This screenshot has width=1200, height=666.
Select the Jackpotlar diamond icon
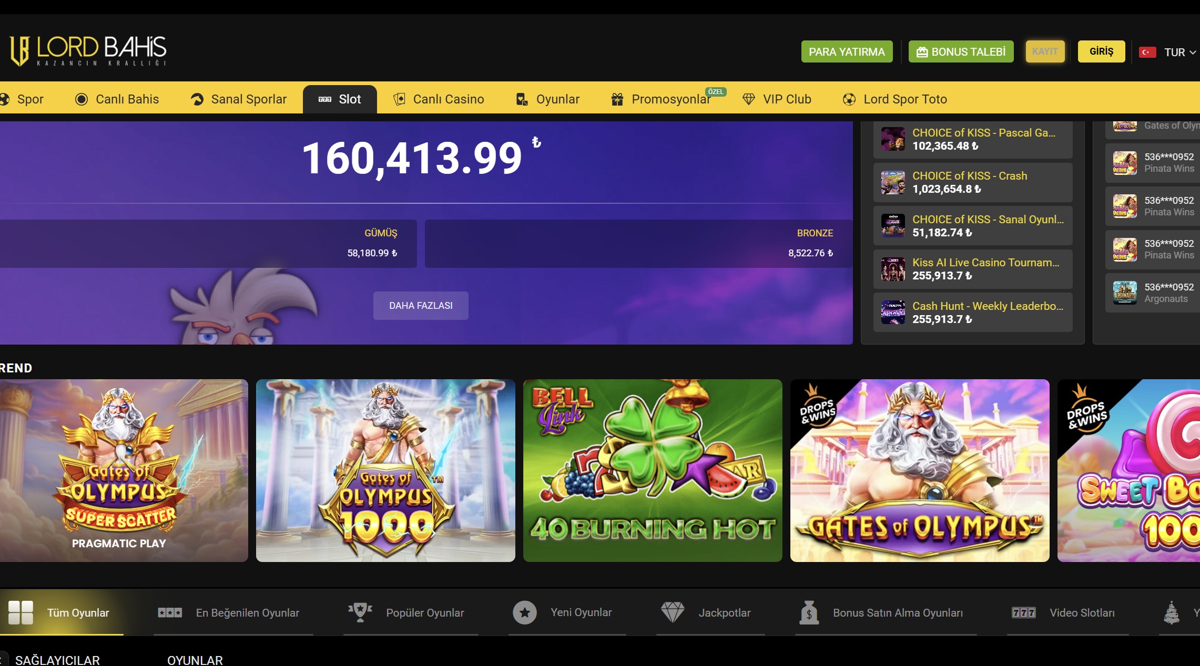[672, 612]
